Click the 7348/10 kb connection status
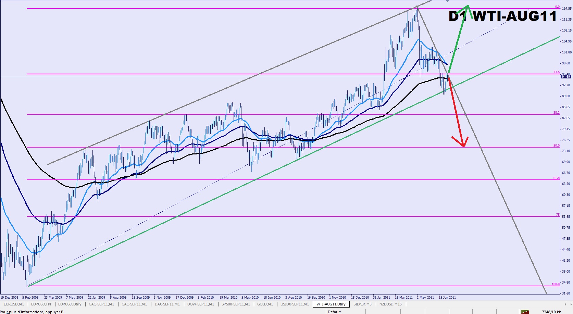 551,312
